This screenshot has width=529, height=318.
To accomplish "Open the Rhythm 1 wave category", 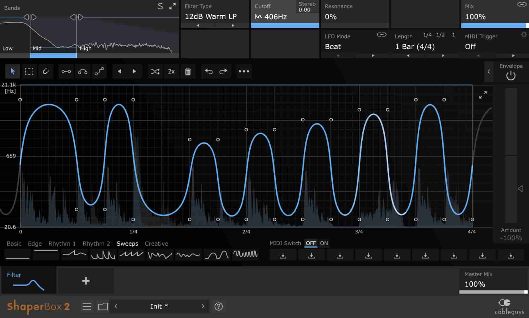I will coord(62,244).
